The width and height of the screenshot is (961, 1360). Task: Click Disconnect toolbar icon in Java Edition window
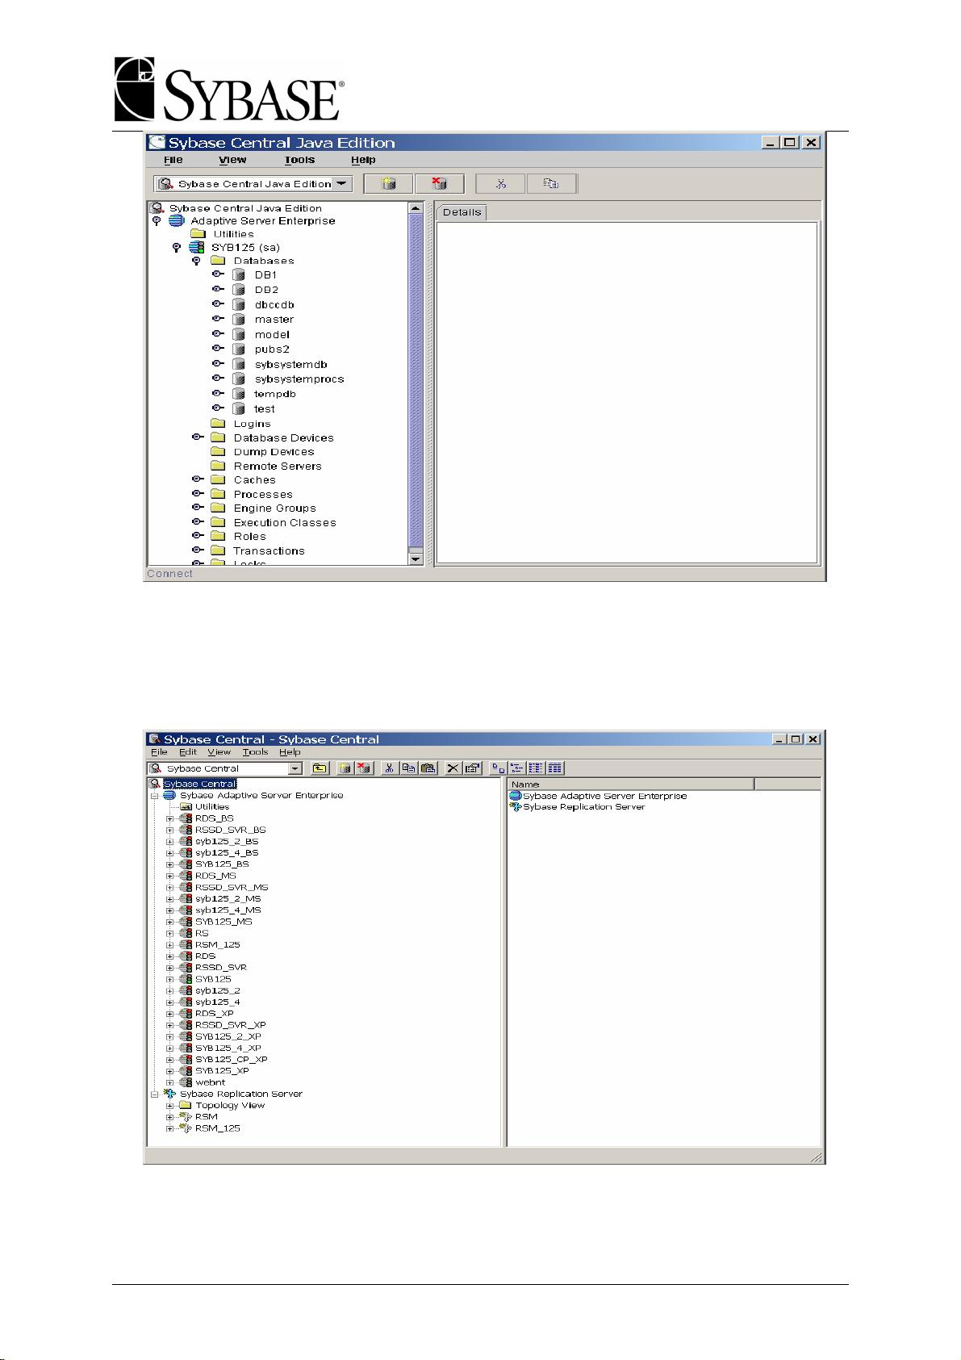[x=439, y=184]
